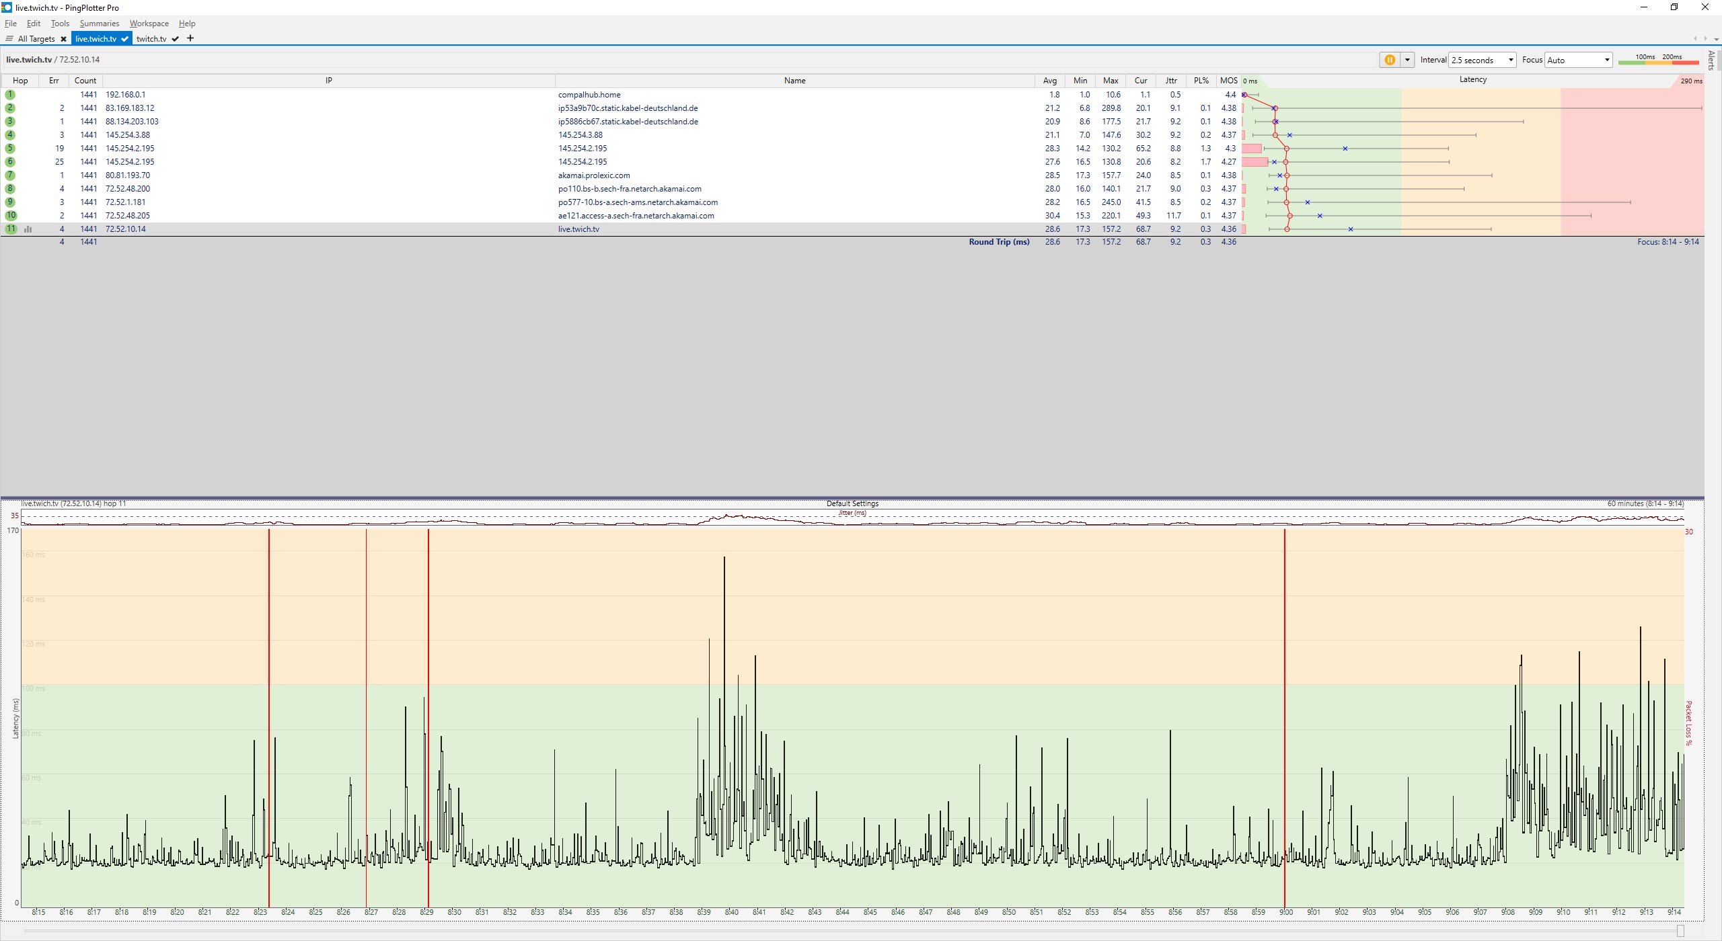Click the hop 10 green circle icon
The width and height of the screenshot is (1722, 941).
(11, 216)
